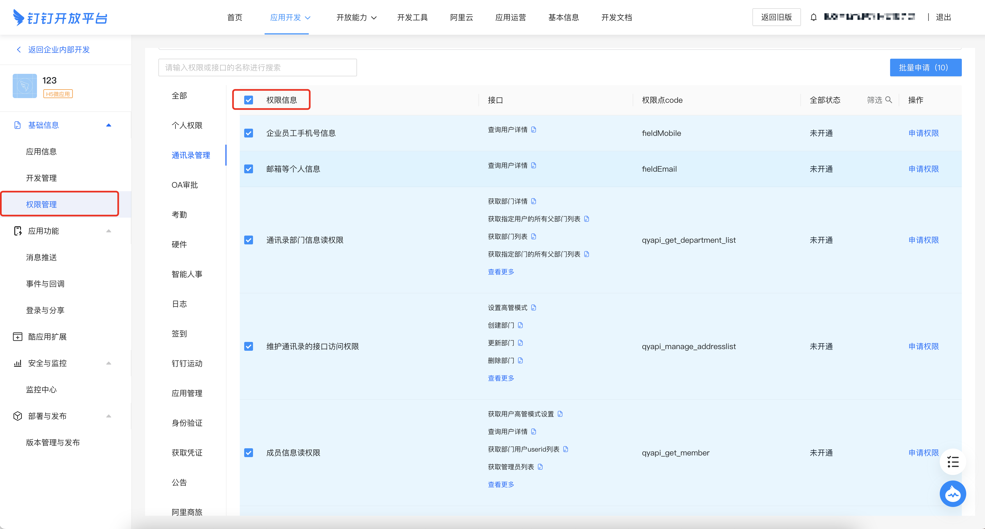Click the 筛选 search magnifier icon
This screenshot has width=985, height=529.
pyautogui.click(x=889, y=100)
